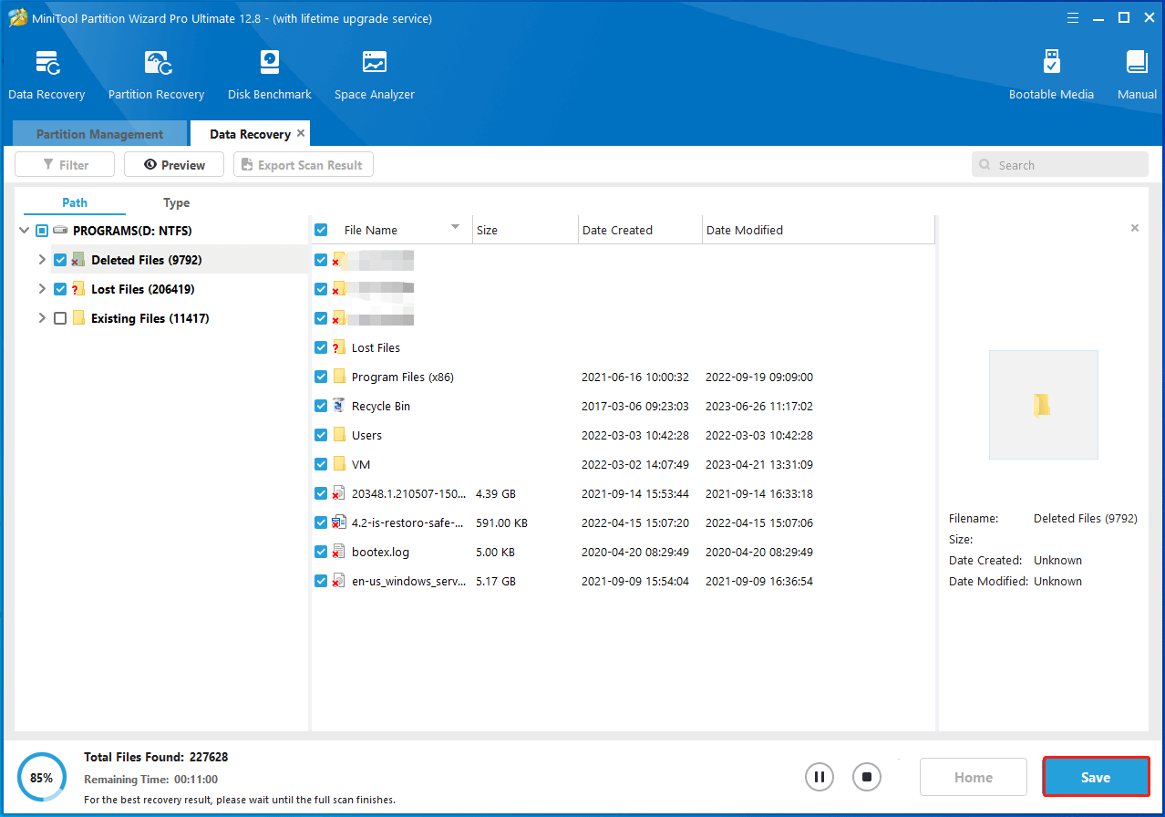Click the File Name sort arrow
Screen dimensions: 1165x817
coord(455,227)
